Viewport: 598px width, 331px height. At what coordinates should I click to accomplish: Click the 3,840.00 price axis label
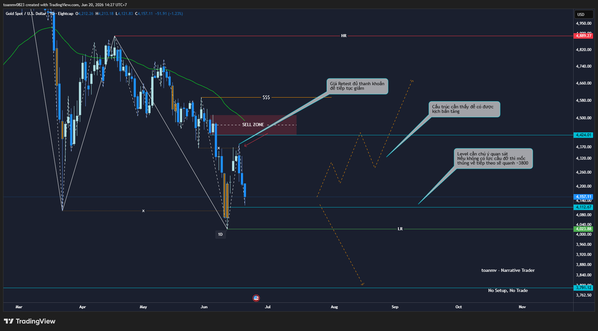(584, 275)
